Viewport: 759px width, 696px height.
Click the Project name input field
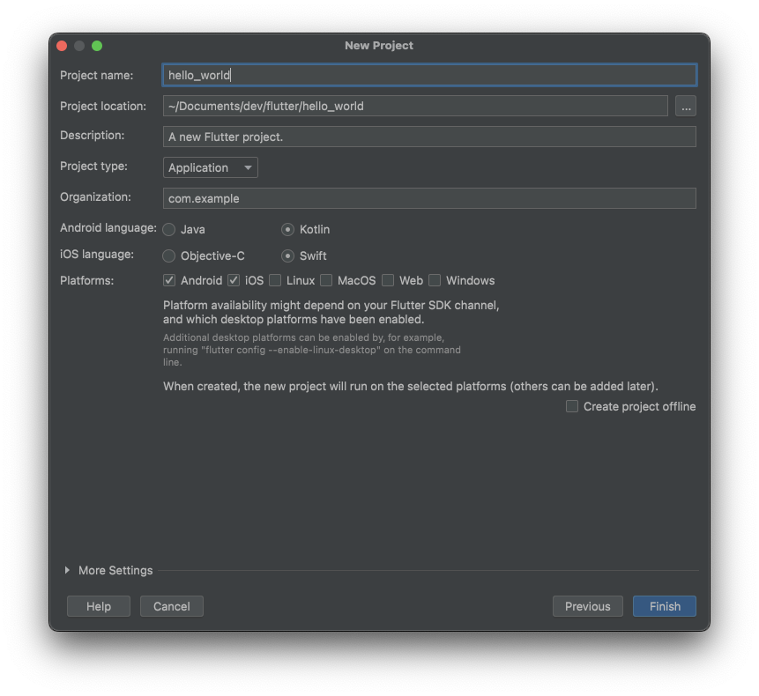(429, 75)
